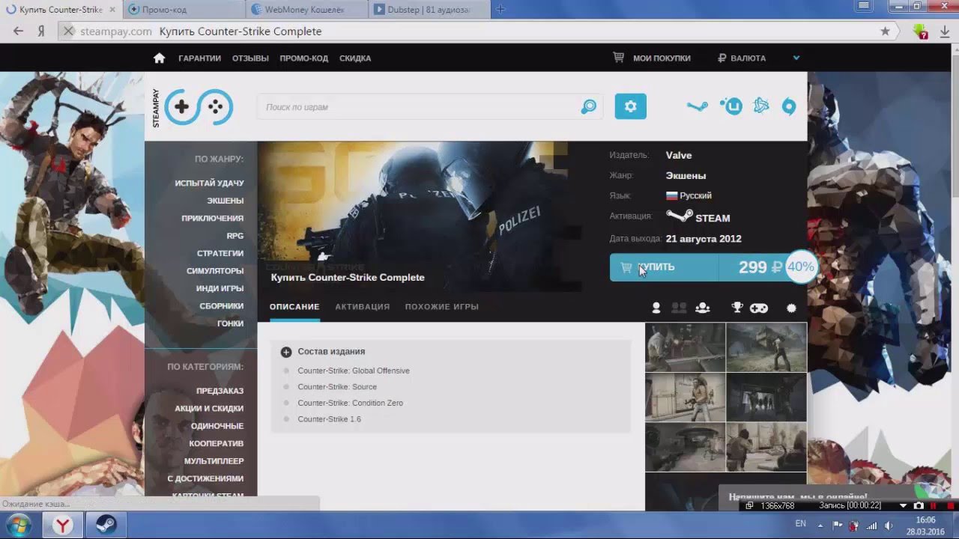The width and height of the screenshot is (959, 539).
Task: Switch to the Похожие игры tab
Action: pos(442,307)
